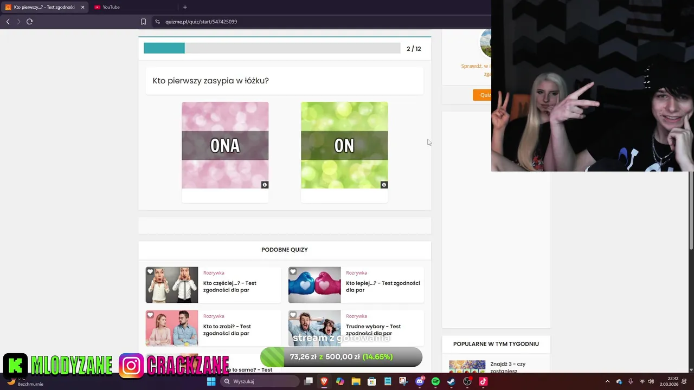Favorite 'Kto lepiej...?' with the heart icon
694x390 pixels.
click(293, 272)
